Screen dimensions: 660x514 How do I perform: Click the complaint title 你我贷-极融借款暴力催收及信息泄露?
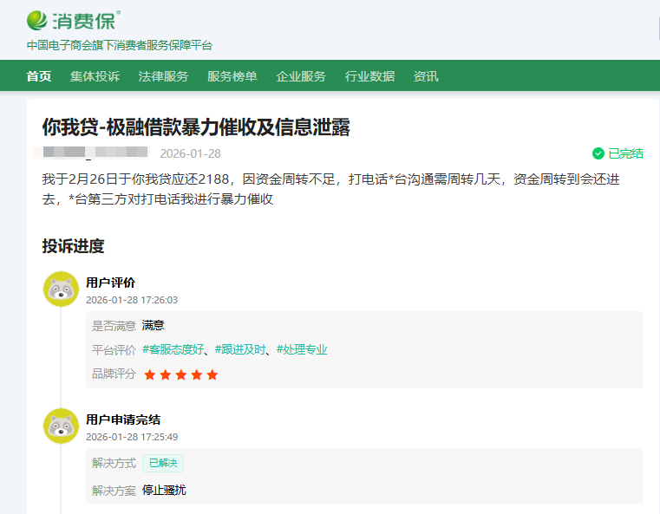tap(196, 127)
